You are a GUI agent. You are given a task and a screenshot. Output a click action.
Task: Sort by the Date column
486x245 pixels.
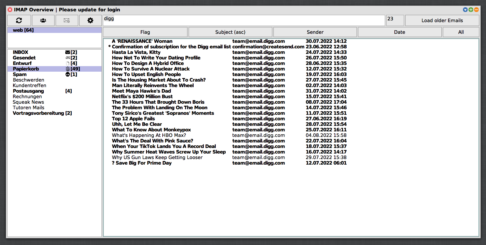coord(400,32)
